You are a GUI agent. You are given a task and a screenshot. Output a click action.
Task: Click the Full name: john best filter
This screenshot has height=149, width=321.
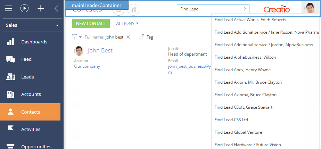[x=104, y=37]
